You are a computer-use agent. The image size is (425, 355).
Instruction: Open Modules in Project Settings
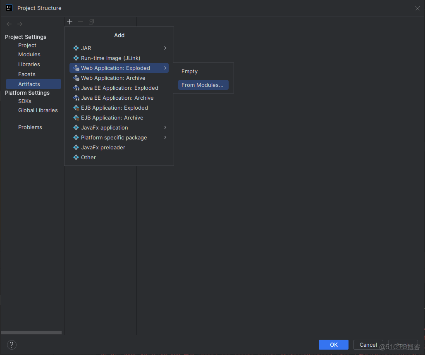(x=29, y=54)
